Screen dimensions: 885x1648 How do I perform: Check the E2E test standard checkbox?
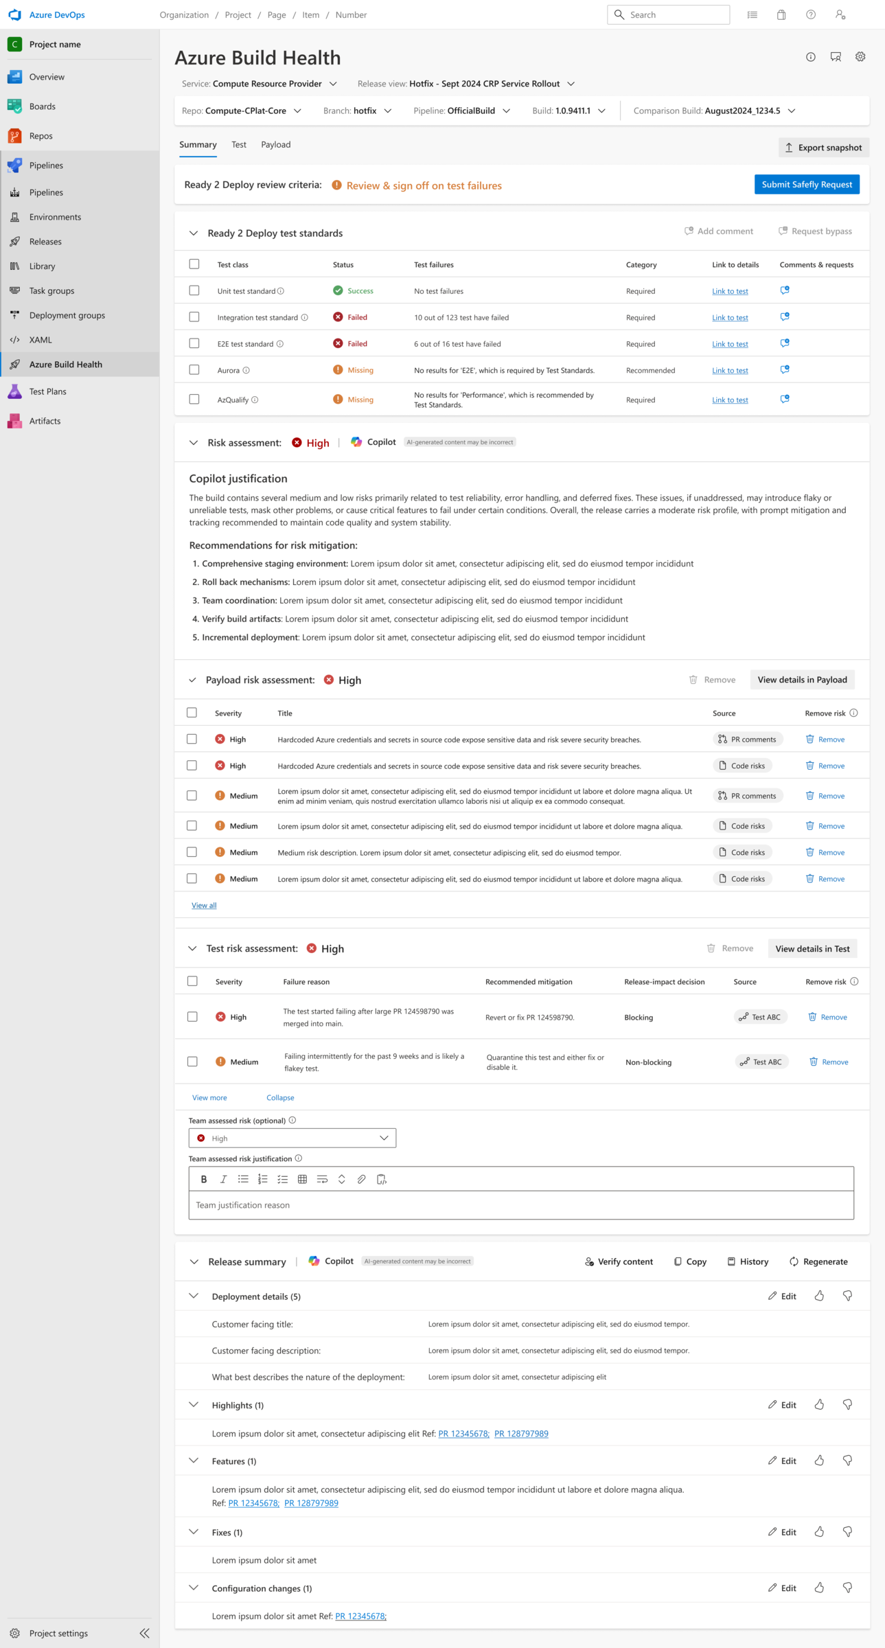tap(194, 343)
